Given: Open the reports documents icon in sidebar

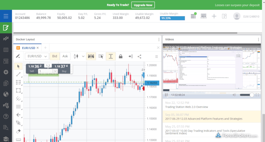Looking at the screenshot, I should click(x=6, y=83).
